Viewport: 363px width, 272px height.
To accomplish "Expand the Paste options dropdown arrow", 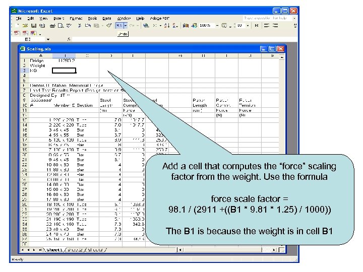I will [x=102, y=26].
